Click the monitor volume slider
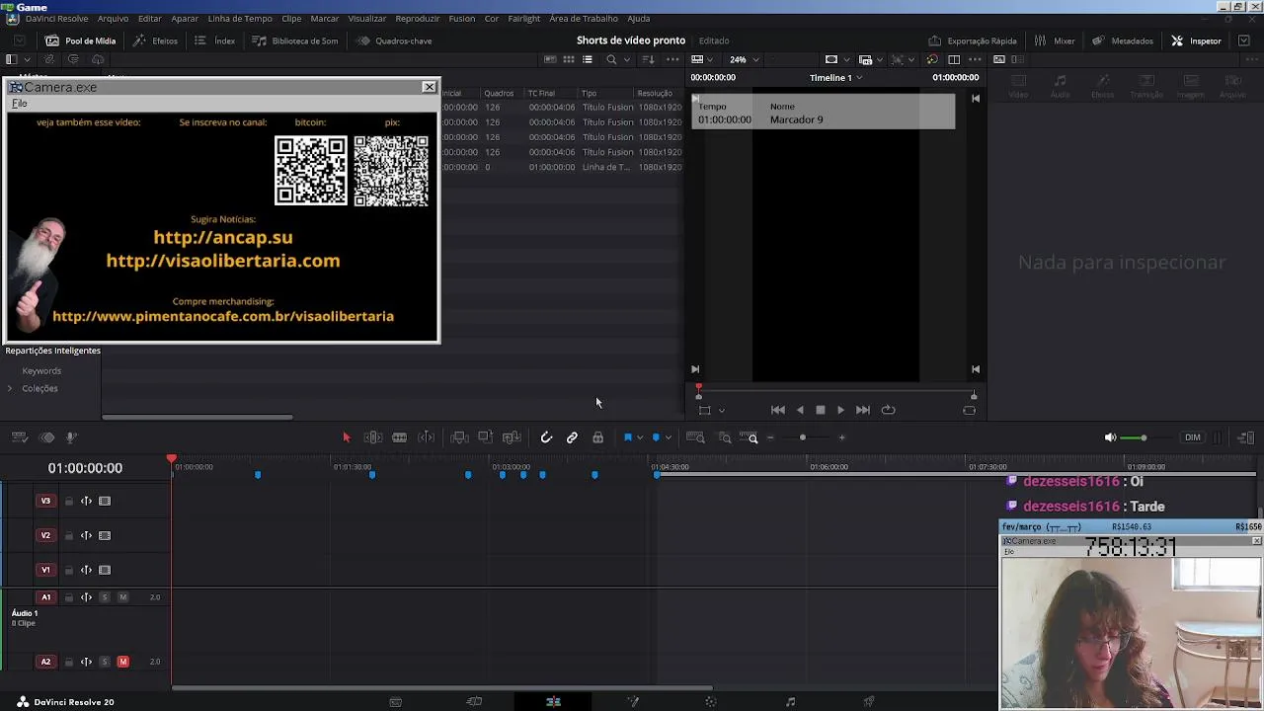 pos(1143,437)
